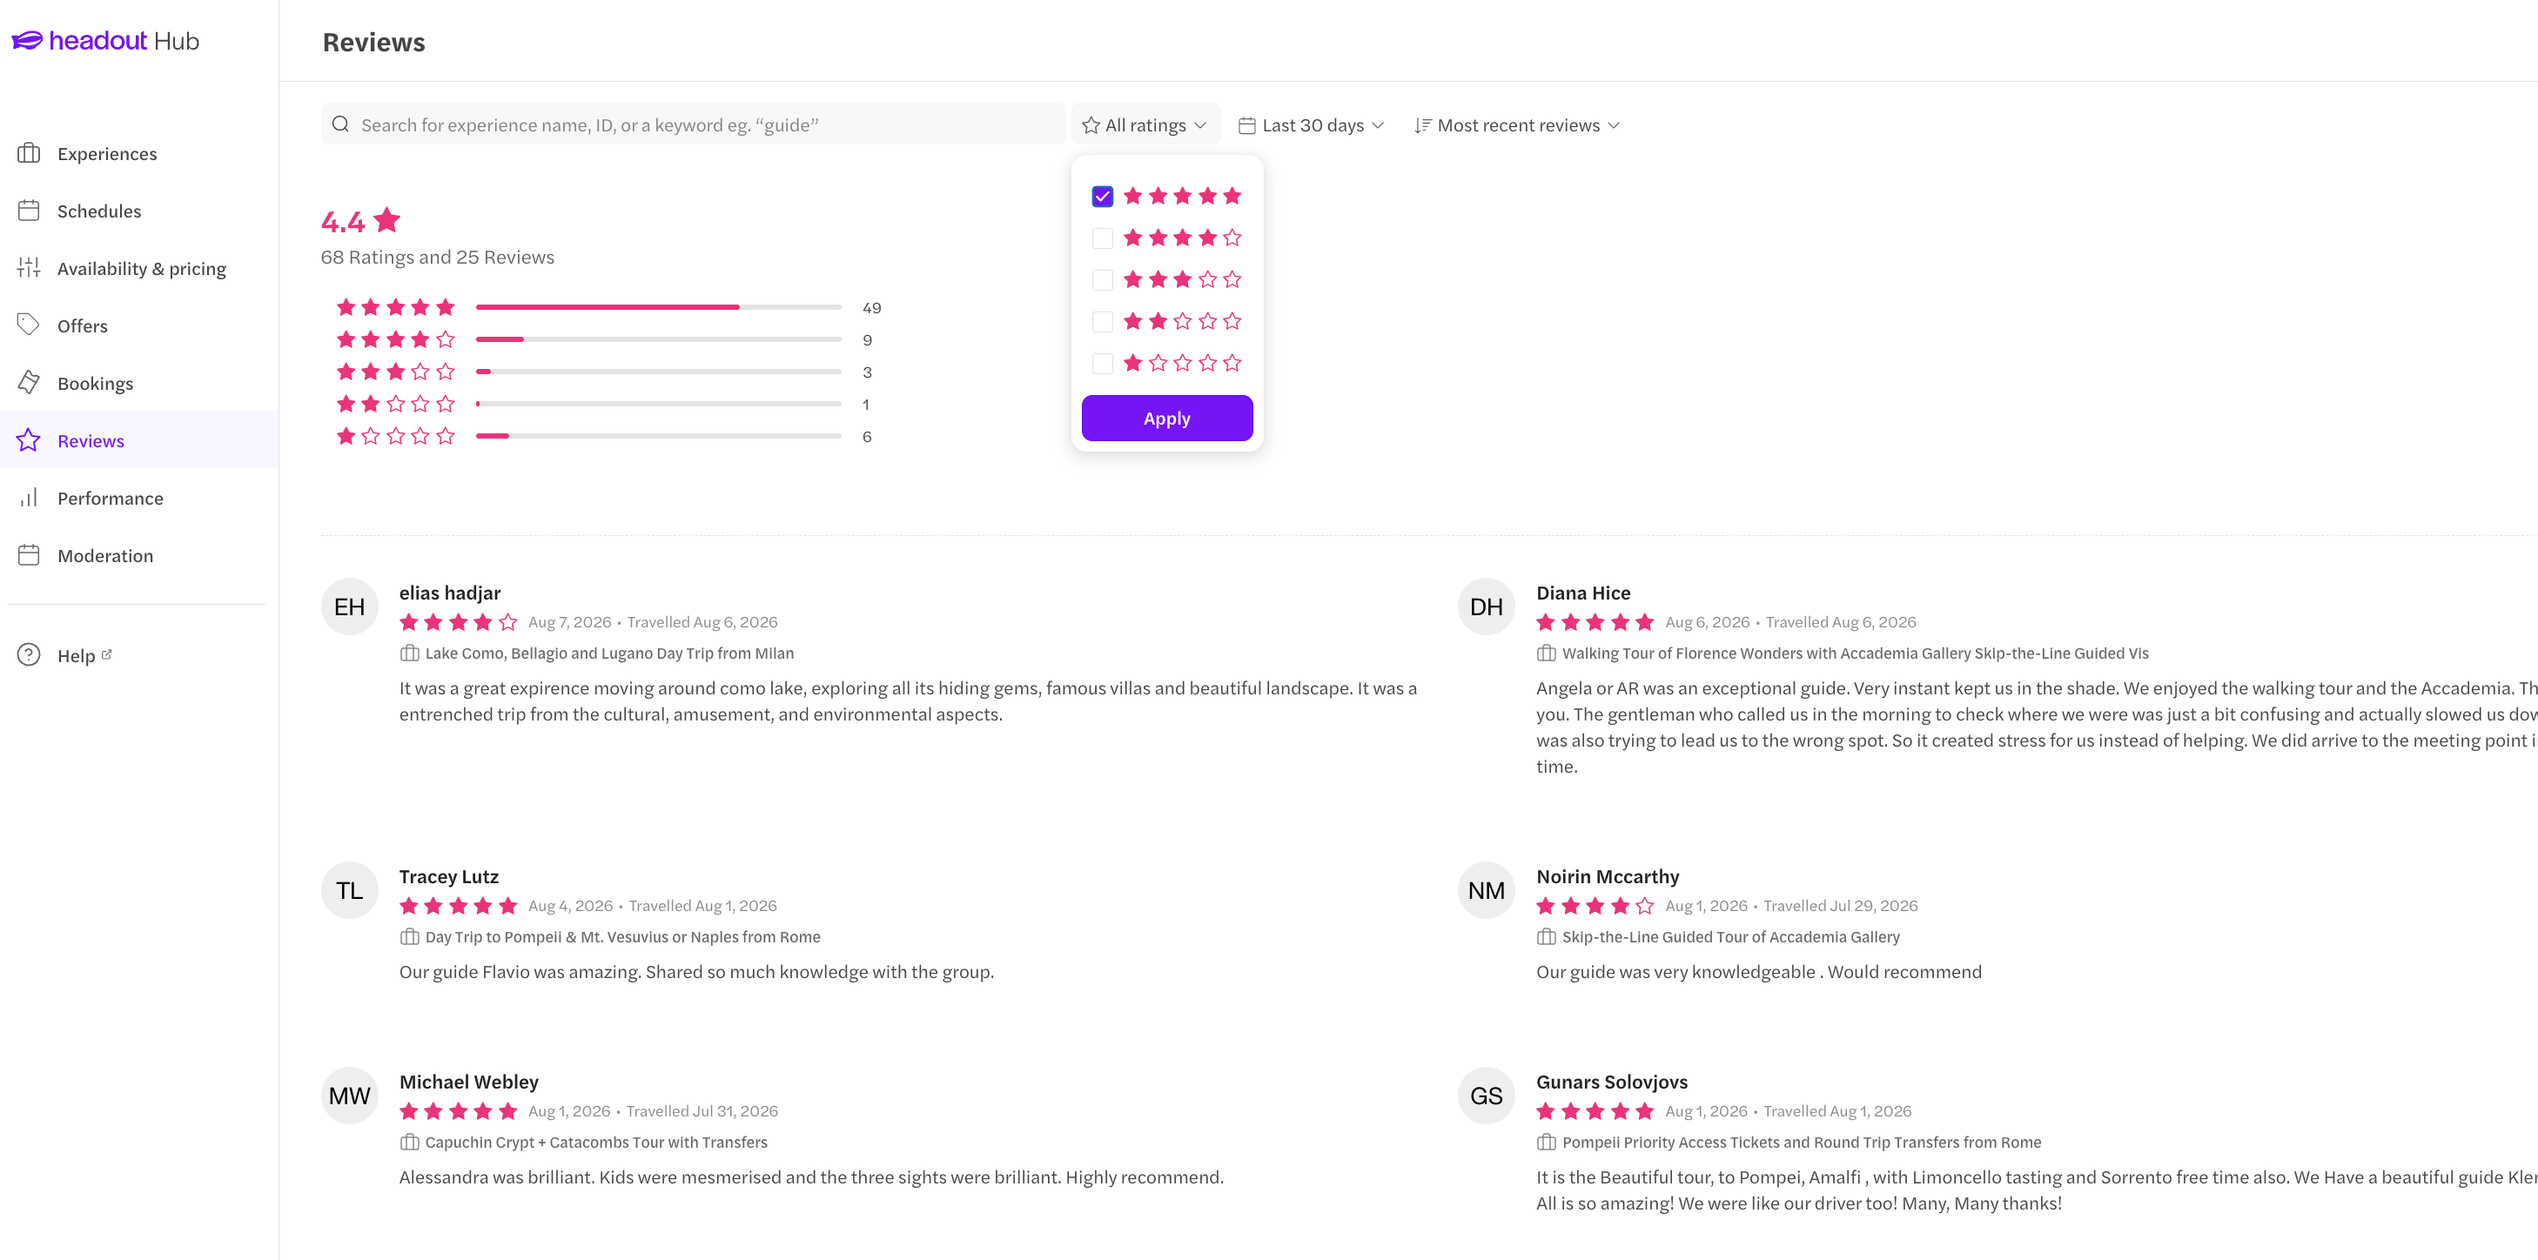Select the Availability & pricing sliders icon

tap(29, 268)
